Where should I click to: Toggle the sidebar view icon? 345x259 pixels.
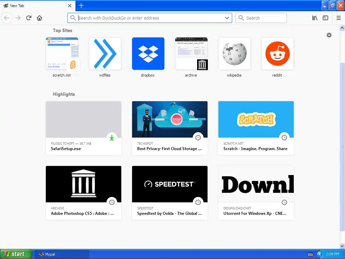[325, 18]
